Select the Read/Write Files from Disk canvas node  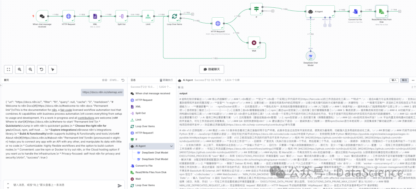pyautogui.click(x=381, y=12)
